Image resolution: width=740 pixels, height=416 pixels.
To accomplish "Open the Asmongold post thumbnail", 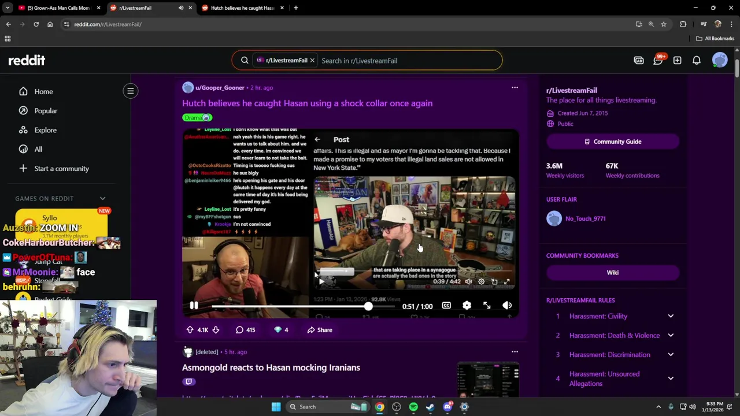I will click(x=487, y=379).
